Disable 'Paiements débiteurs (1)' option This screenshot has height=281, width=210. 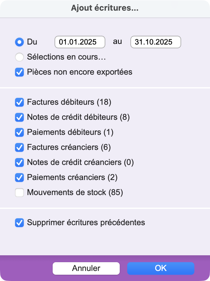point(19,132)
